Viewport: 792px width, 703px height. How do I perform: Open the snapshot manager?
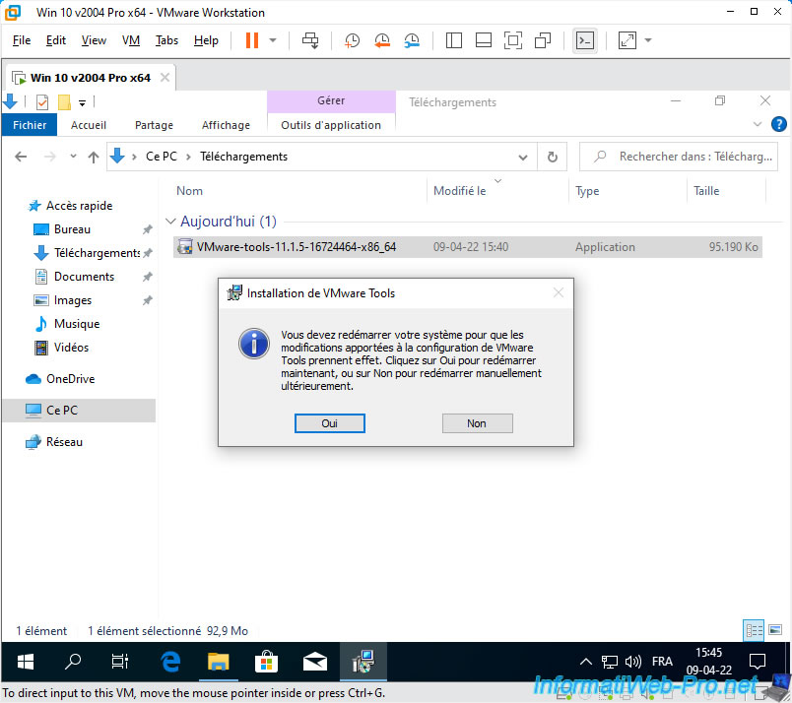click(x=412, y=40)
